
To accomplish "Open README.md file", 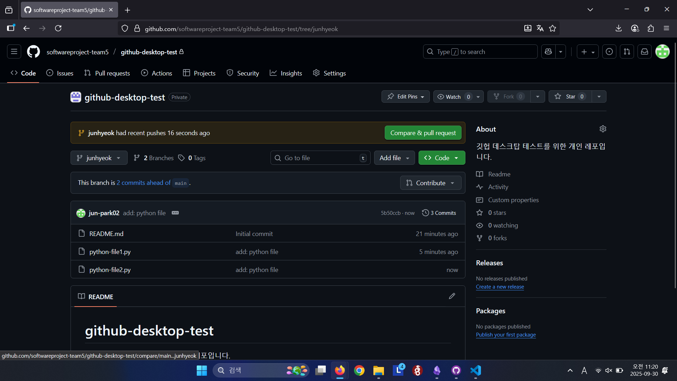I will coord(106,234).
